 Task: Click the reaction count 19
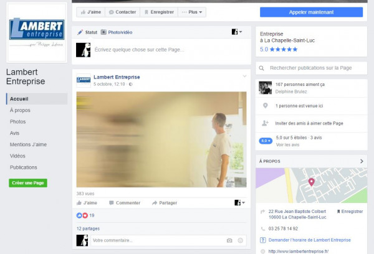pos(92,215)
